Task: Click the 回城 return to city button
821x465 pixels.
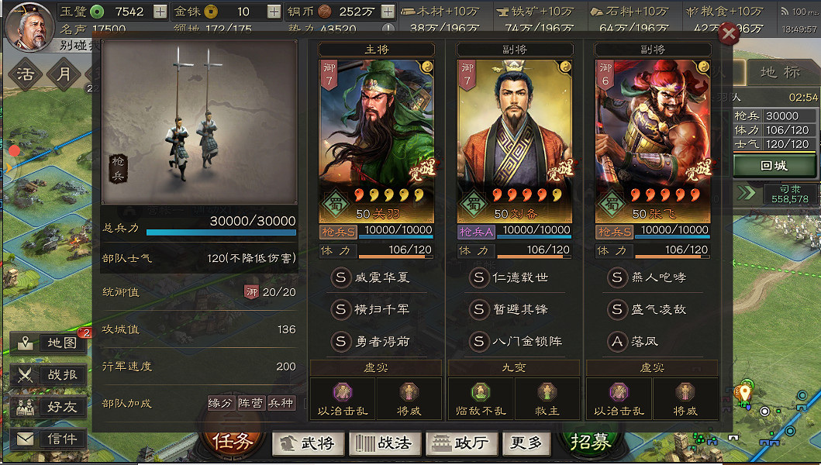Action: (x=774, y=166)
